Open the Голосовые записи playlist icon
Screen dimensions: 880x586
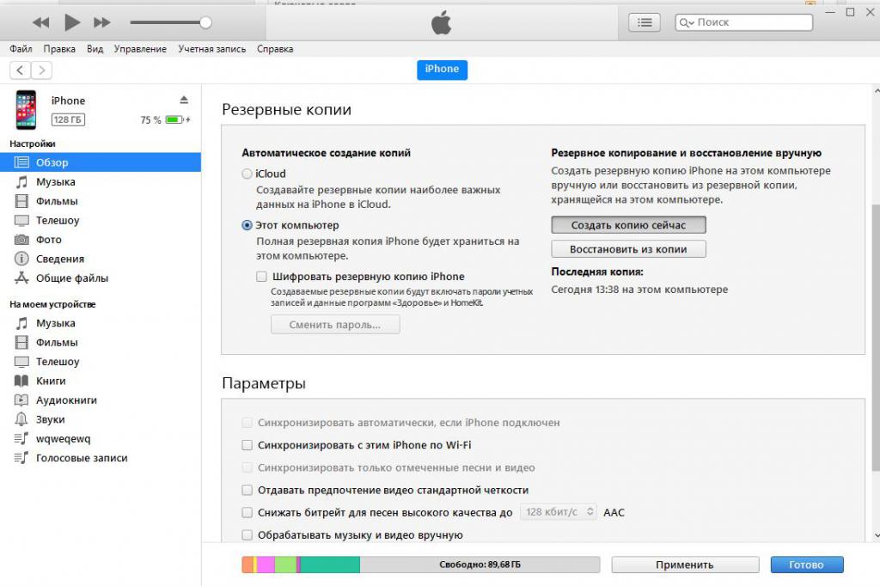pyautogui.click(x=21, y=458)
